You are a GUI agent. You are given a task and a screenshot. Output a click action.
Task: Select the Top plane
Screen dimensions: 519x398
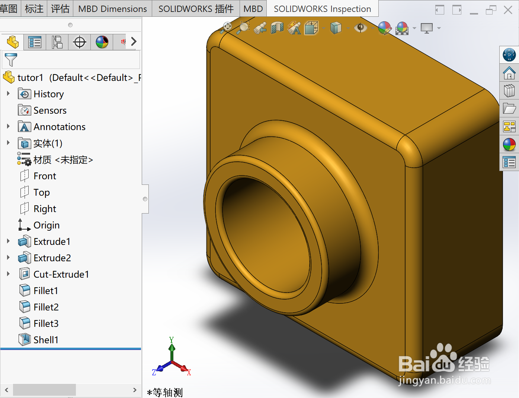41,192
